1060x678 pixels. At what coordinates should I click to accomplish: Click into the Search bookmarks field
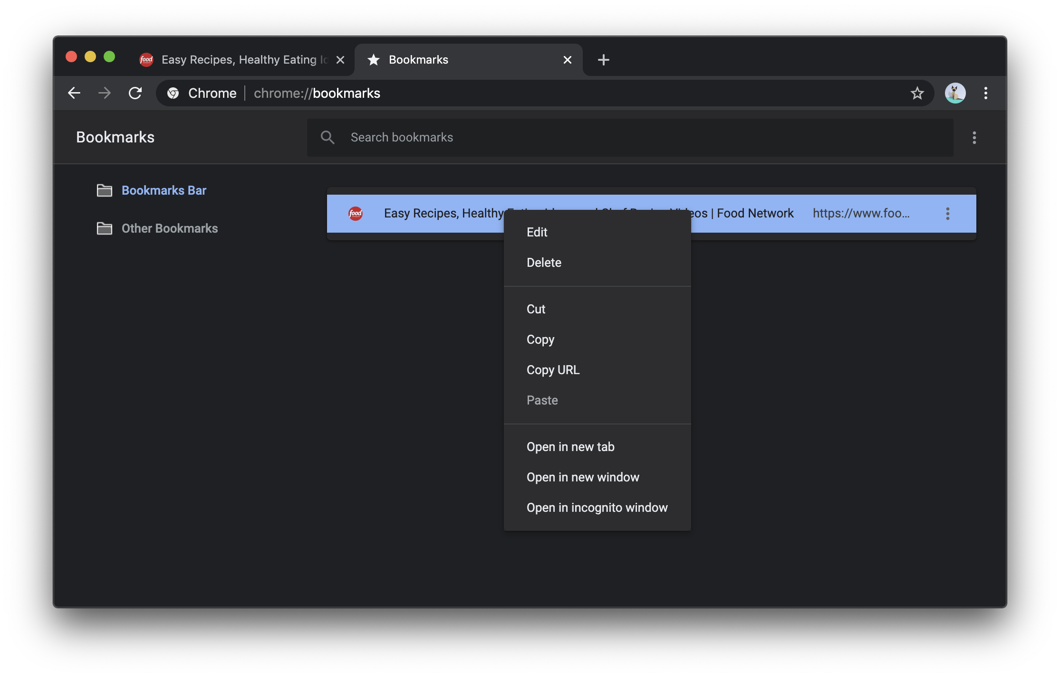pyautogui.click(x=630, y=138)
